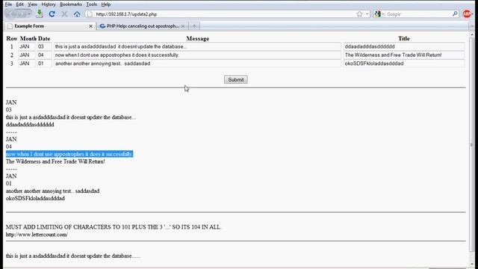Reload the current page
Screen dimensions: 478x269
(52, 14)
